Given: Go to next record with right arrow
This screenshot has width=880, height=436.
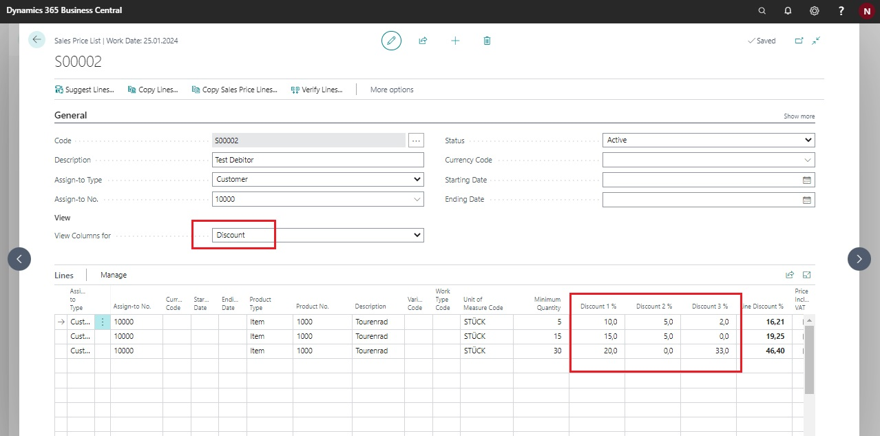Looking at the screenshot, I should click(x=859, y=259).
